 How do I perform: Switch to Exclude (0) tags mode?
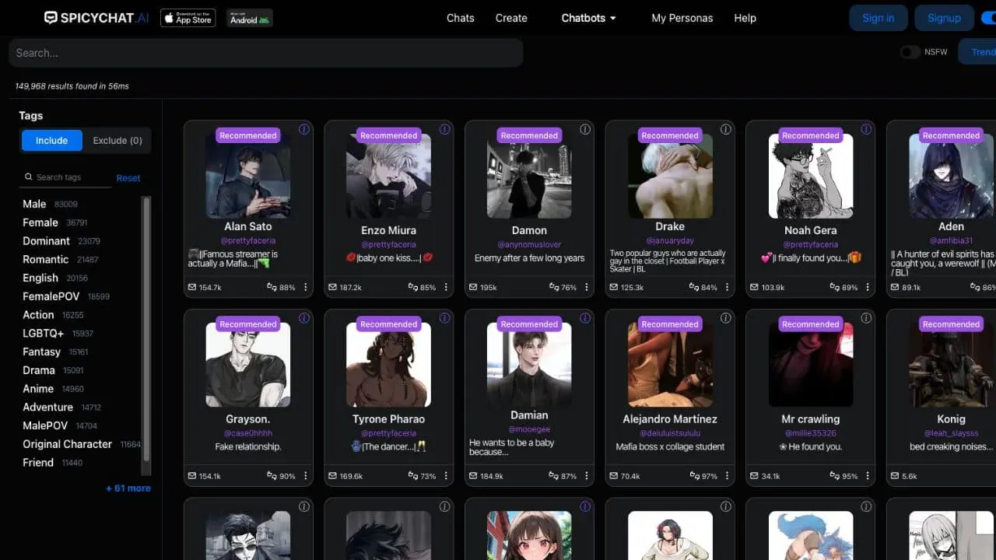pos(117,141)
